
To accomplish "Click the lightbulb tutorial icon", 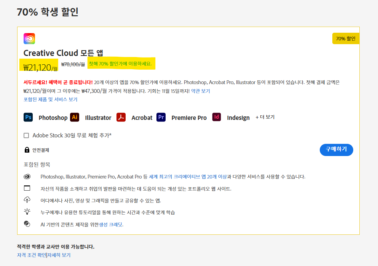I will 27,212.
